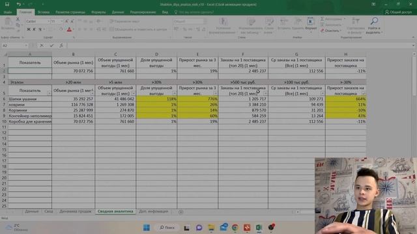This screenshot has width=417, height=234.
Task: Select yellow cell showing 118%
Action: tap(156, 99)
